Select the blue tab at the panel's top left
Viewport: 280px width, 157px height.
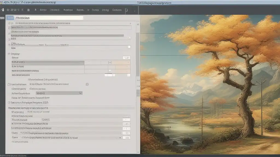point(10,18)
